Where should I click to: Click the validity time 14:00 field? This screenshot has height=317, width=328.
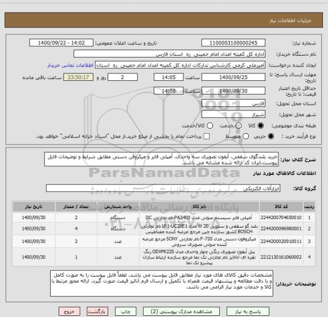pos(169,90)
